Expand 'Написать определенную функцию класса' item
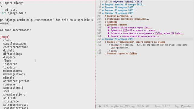194x109 pixels. click(x=135, y=36)
